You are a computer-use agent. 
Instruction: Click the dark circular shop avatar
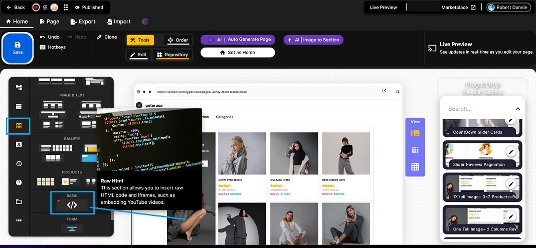[36, 7]
